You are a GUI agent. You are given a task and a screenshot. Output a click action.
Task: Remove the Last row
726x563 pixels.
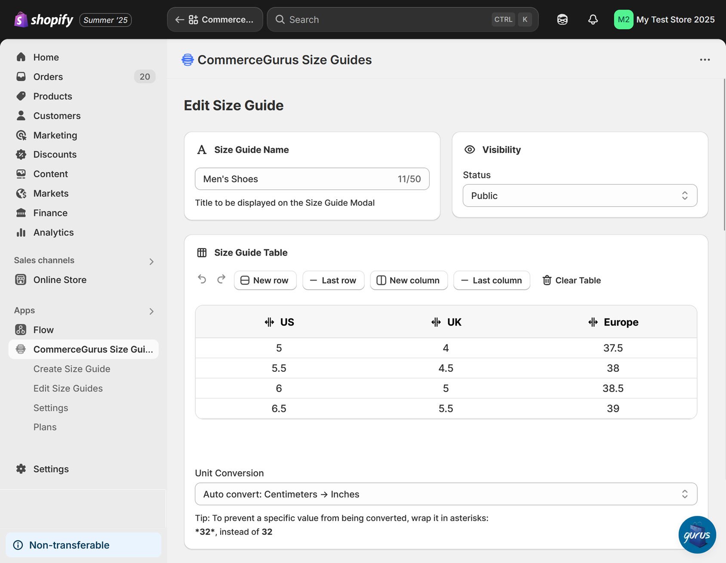point(333,280)
